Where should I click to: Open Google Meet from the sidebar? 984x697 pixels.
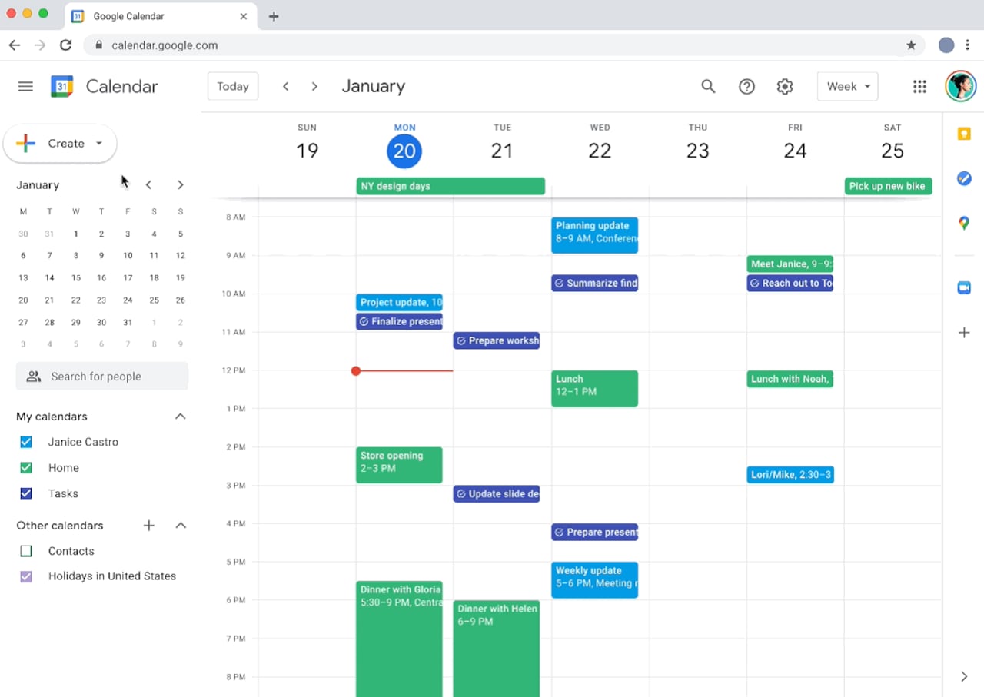pyautogui.click(x=964, y=287)
